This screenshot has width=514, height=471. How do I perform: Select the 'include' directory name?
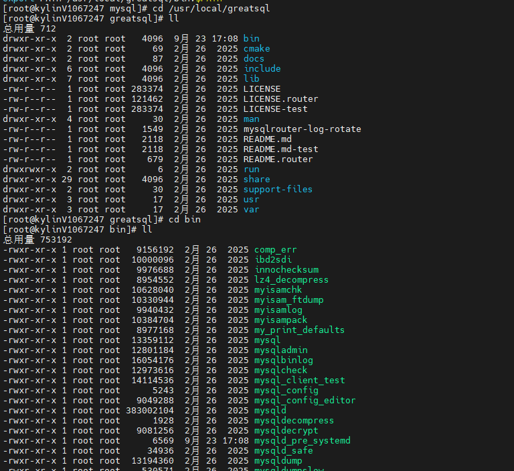(x=262, y=69)
